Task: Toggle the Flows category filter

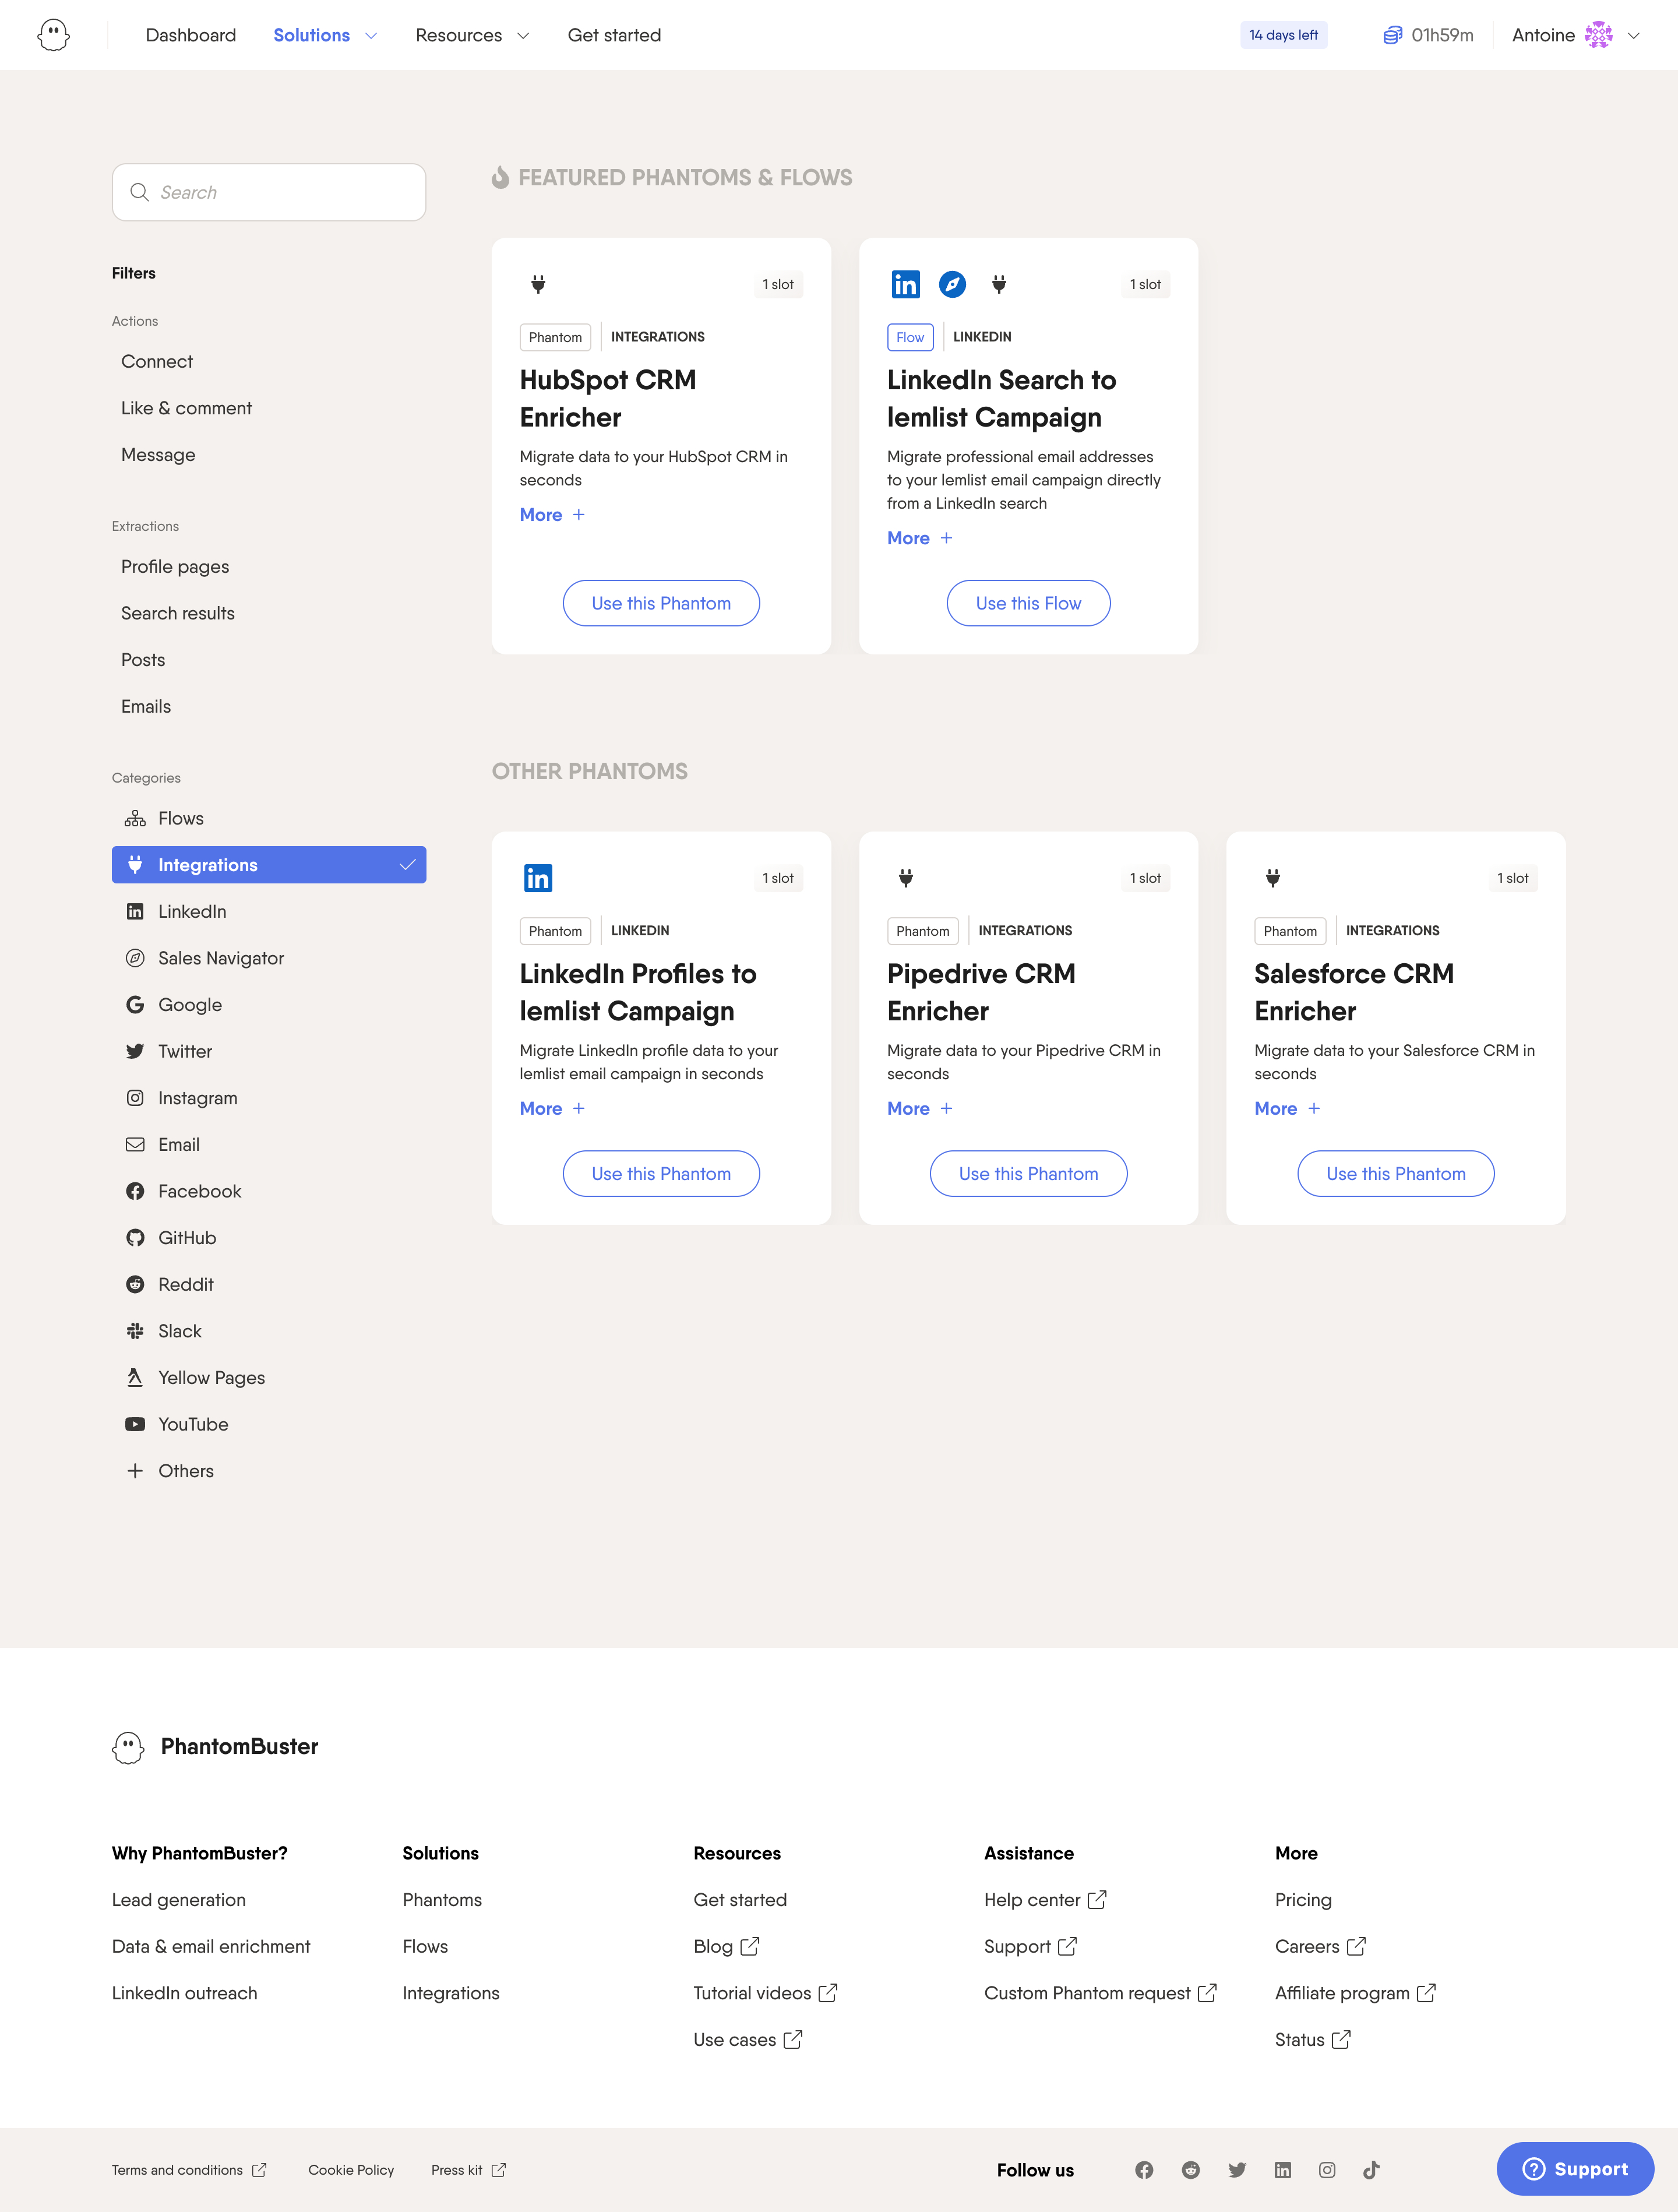Action: coord(269,818)
